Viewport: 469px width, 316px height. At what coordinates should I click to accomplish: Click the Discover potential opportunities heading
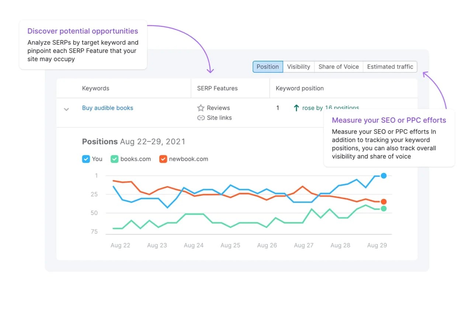(83, 31)
